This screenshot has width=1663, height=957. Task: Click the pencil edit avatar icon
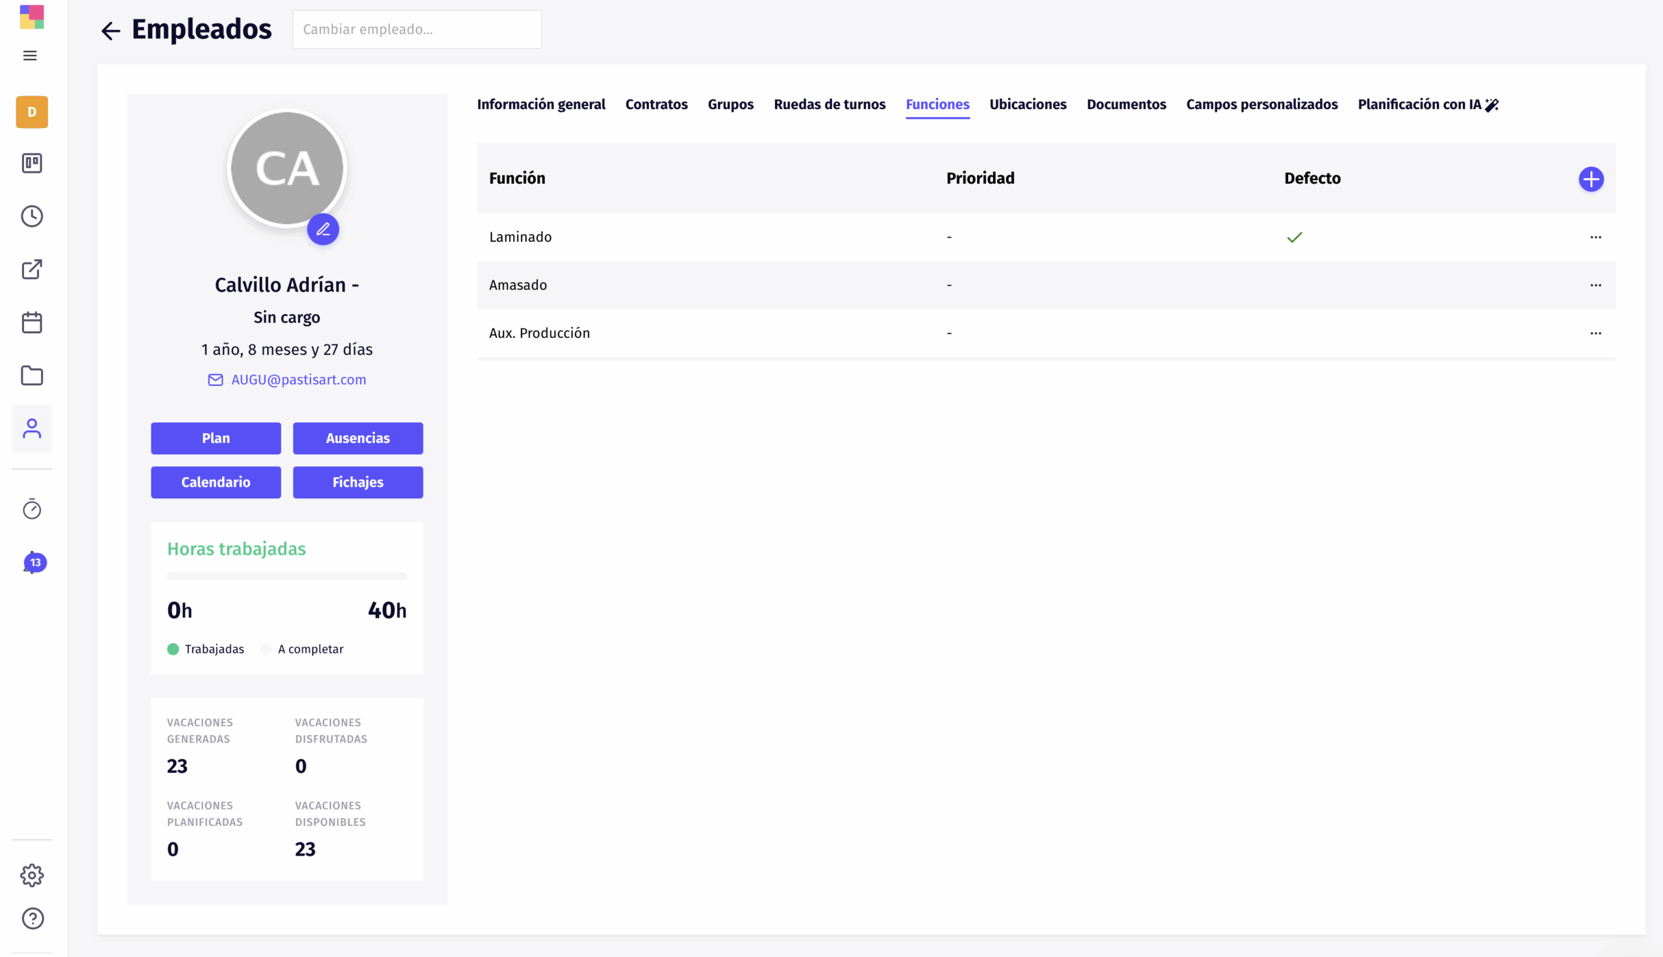[323, 229]
